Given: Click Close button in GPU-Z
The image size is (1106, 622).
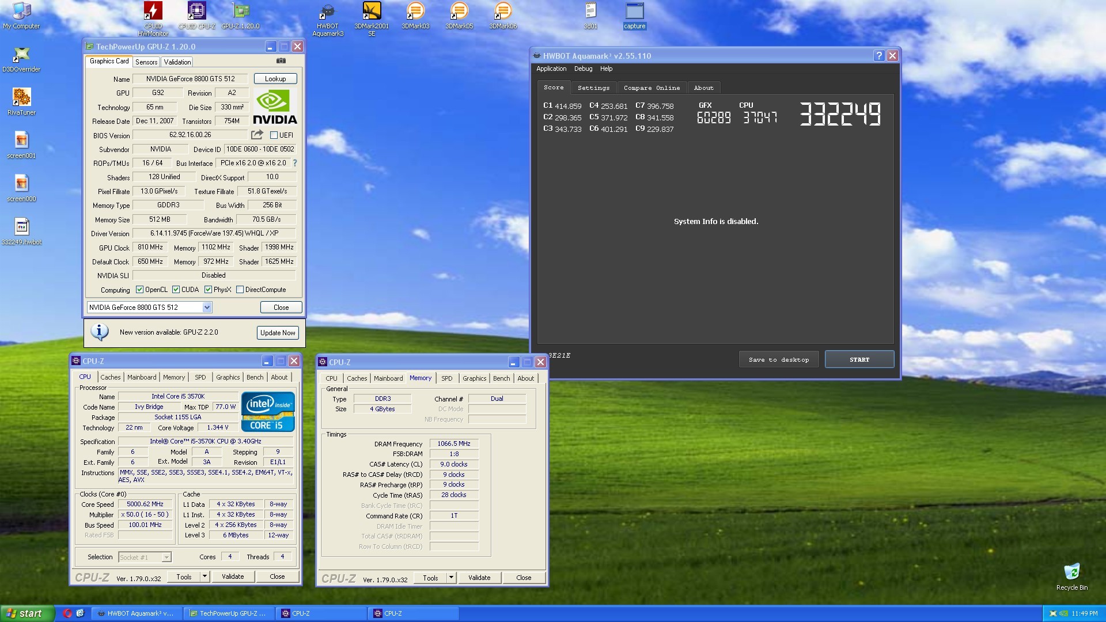Looking at the screenshot, I should (281, 308).
